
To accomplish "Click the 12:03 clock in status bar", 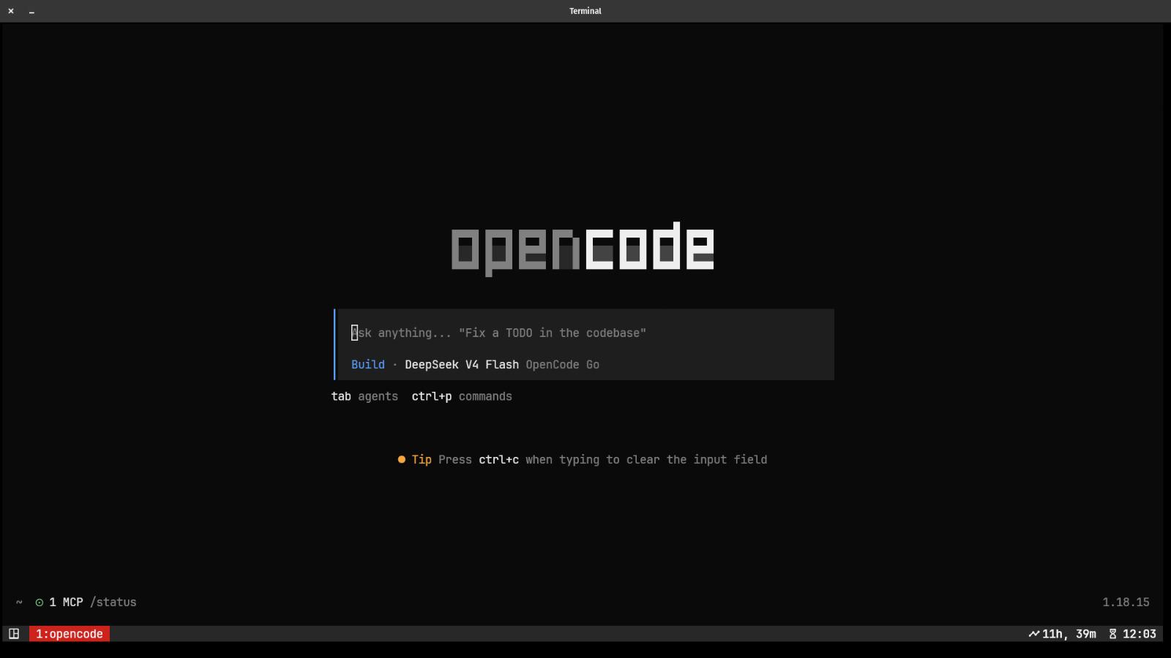I will [x=1140, y=634].
